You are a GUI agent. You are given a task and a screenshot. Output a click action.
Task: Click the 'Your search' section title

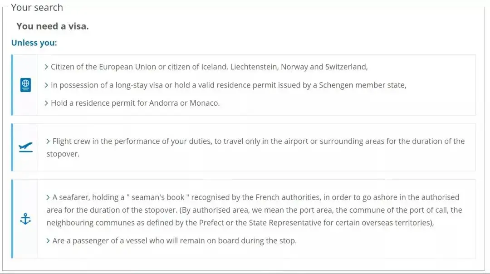tap(37, 8)
